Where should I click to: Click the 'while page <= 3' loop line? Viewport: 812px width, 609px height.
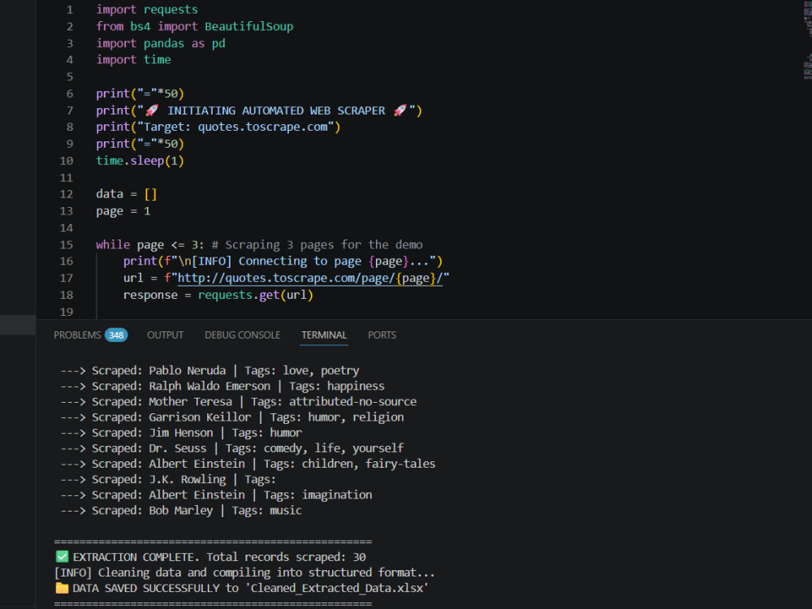(x=259, y=244)
